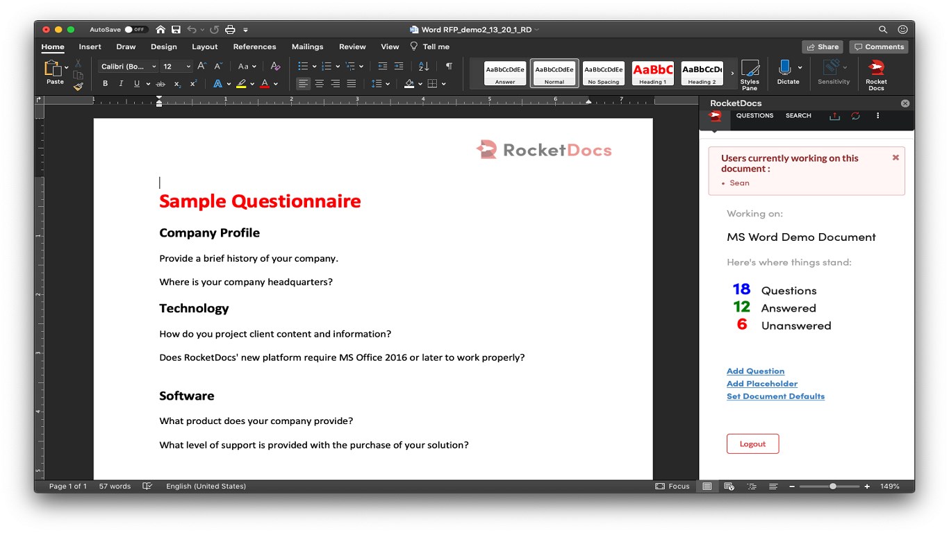This screenshot has width=949, height=533.
Task: Switch to Outline view in status bar
Action: [x=751, y=487]
